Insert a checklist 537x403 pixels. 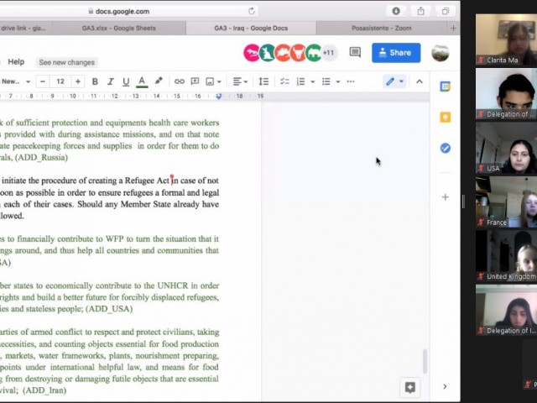[x=284, y=81]
